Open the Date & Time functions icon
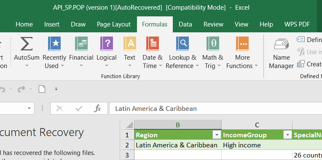 153,44
